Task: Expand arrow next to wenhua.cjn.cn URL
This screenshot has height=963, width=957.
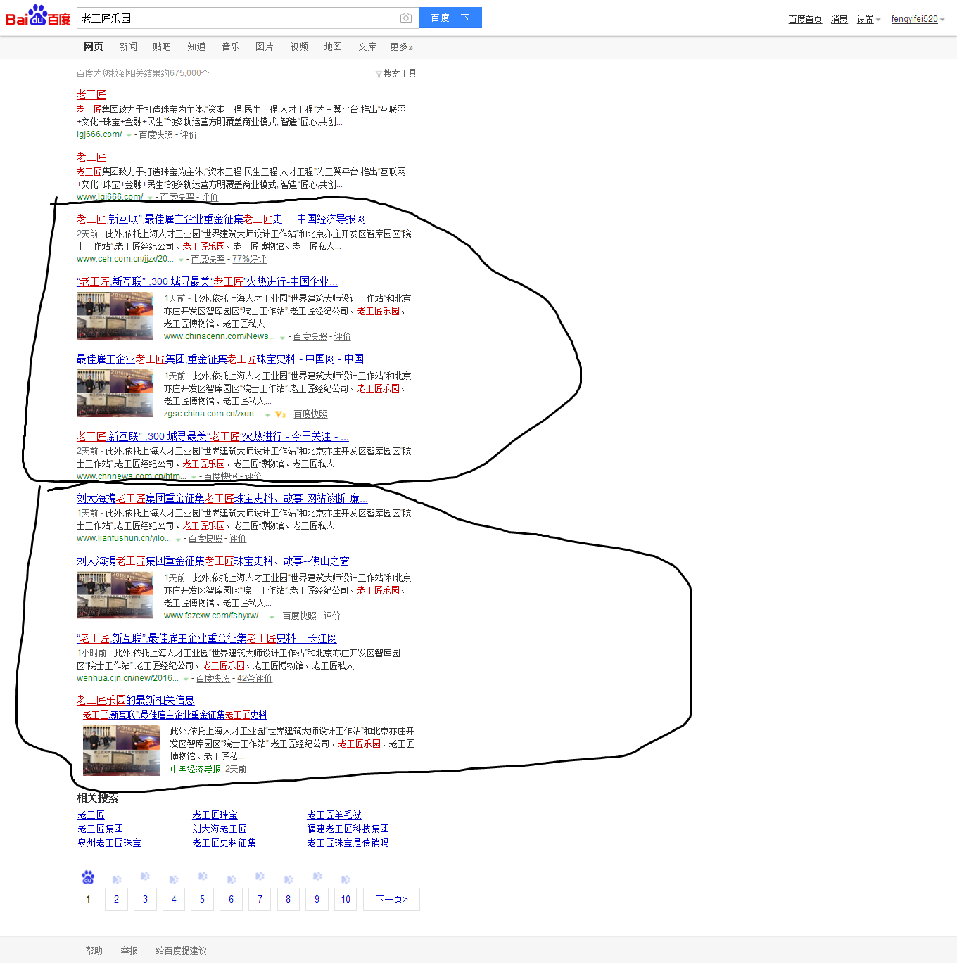Action: (186, 679)
